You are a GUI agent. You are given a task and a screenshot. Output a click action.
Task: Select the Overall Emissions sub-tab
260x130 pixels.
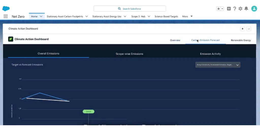pos(48,53)
